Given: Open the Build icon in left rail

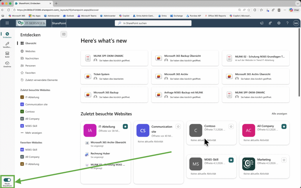Looking at the screenshot, I should point(7,55).
